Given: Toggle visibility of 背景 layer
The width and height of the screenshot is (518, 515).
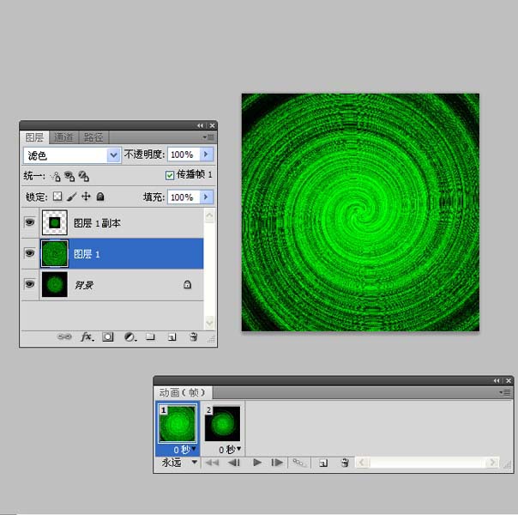Looking at the screenshot, I should (30, 284).
